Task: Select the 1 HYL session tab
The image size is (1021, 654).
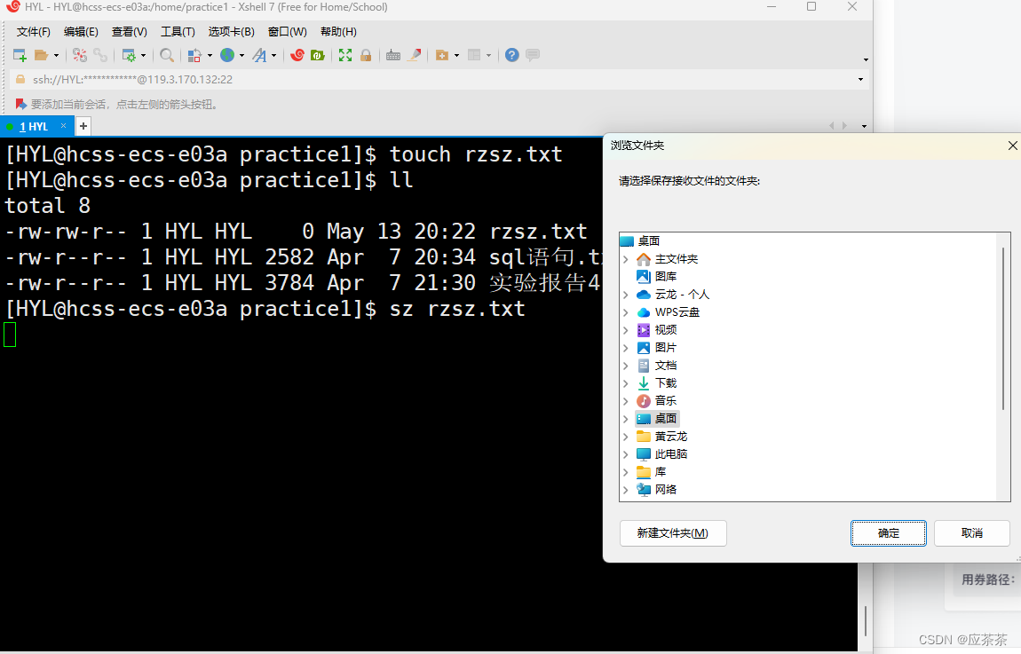Action: tap(31, 126)
